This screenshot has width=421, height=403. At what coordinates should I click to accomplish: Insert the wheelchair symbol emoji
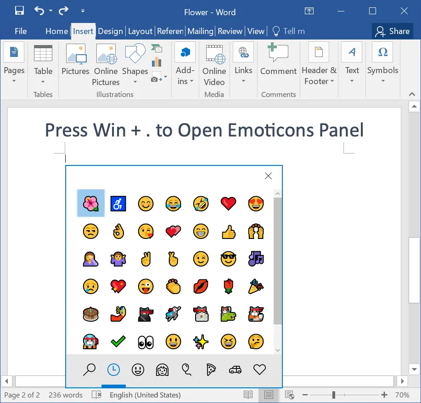click(x=118, y=204)
